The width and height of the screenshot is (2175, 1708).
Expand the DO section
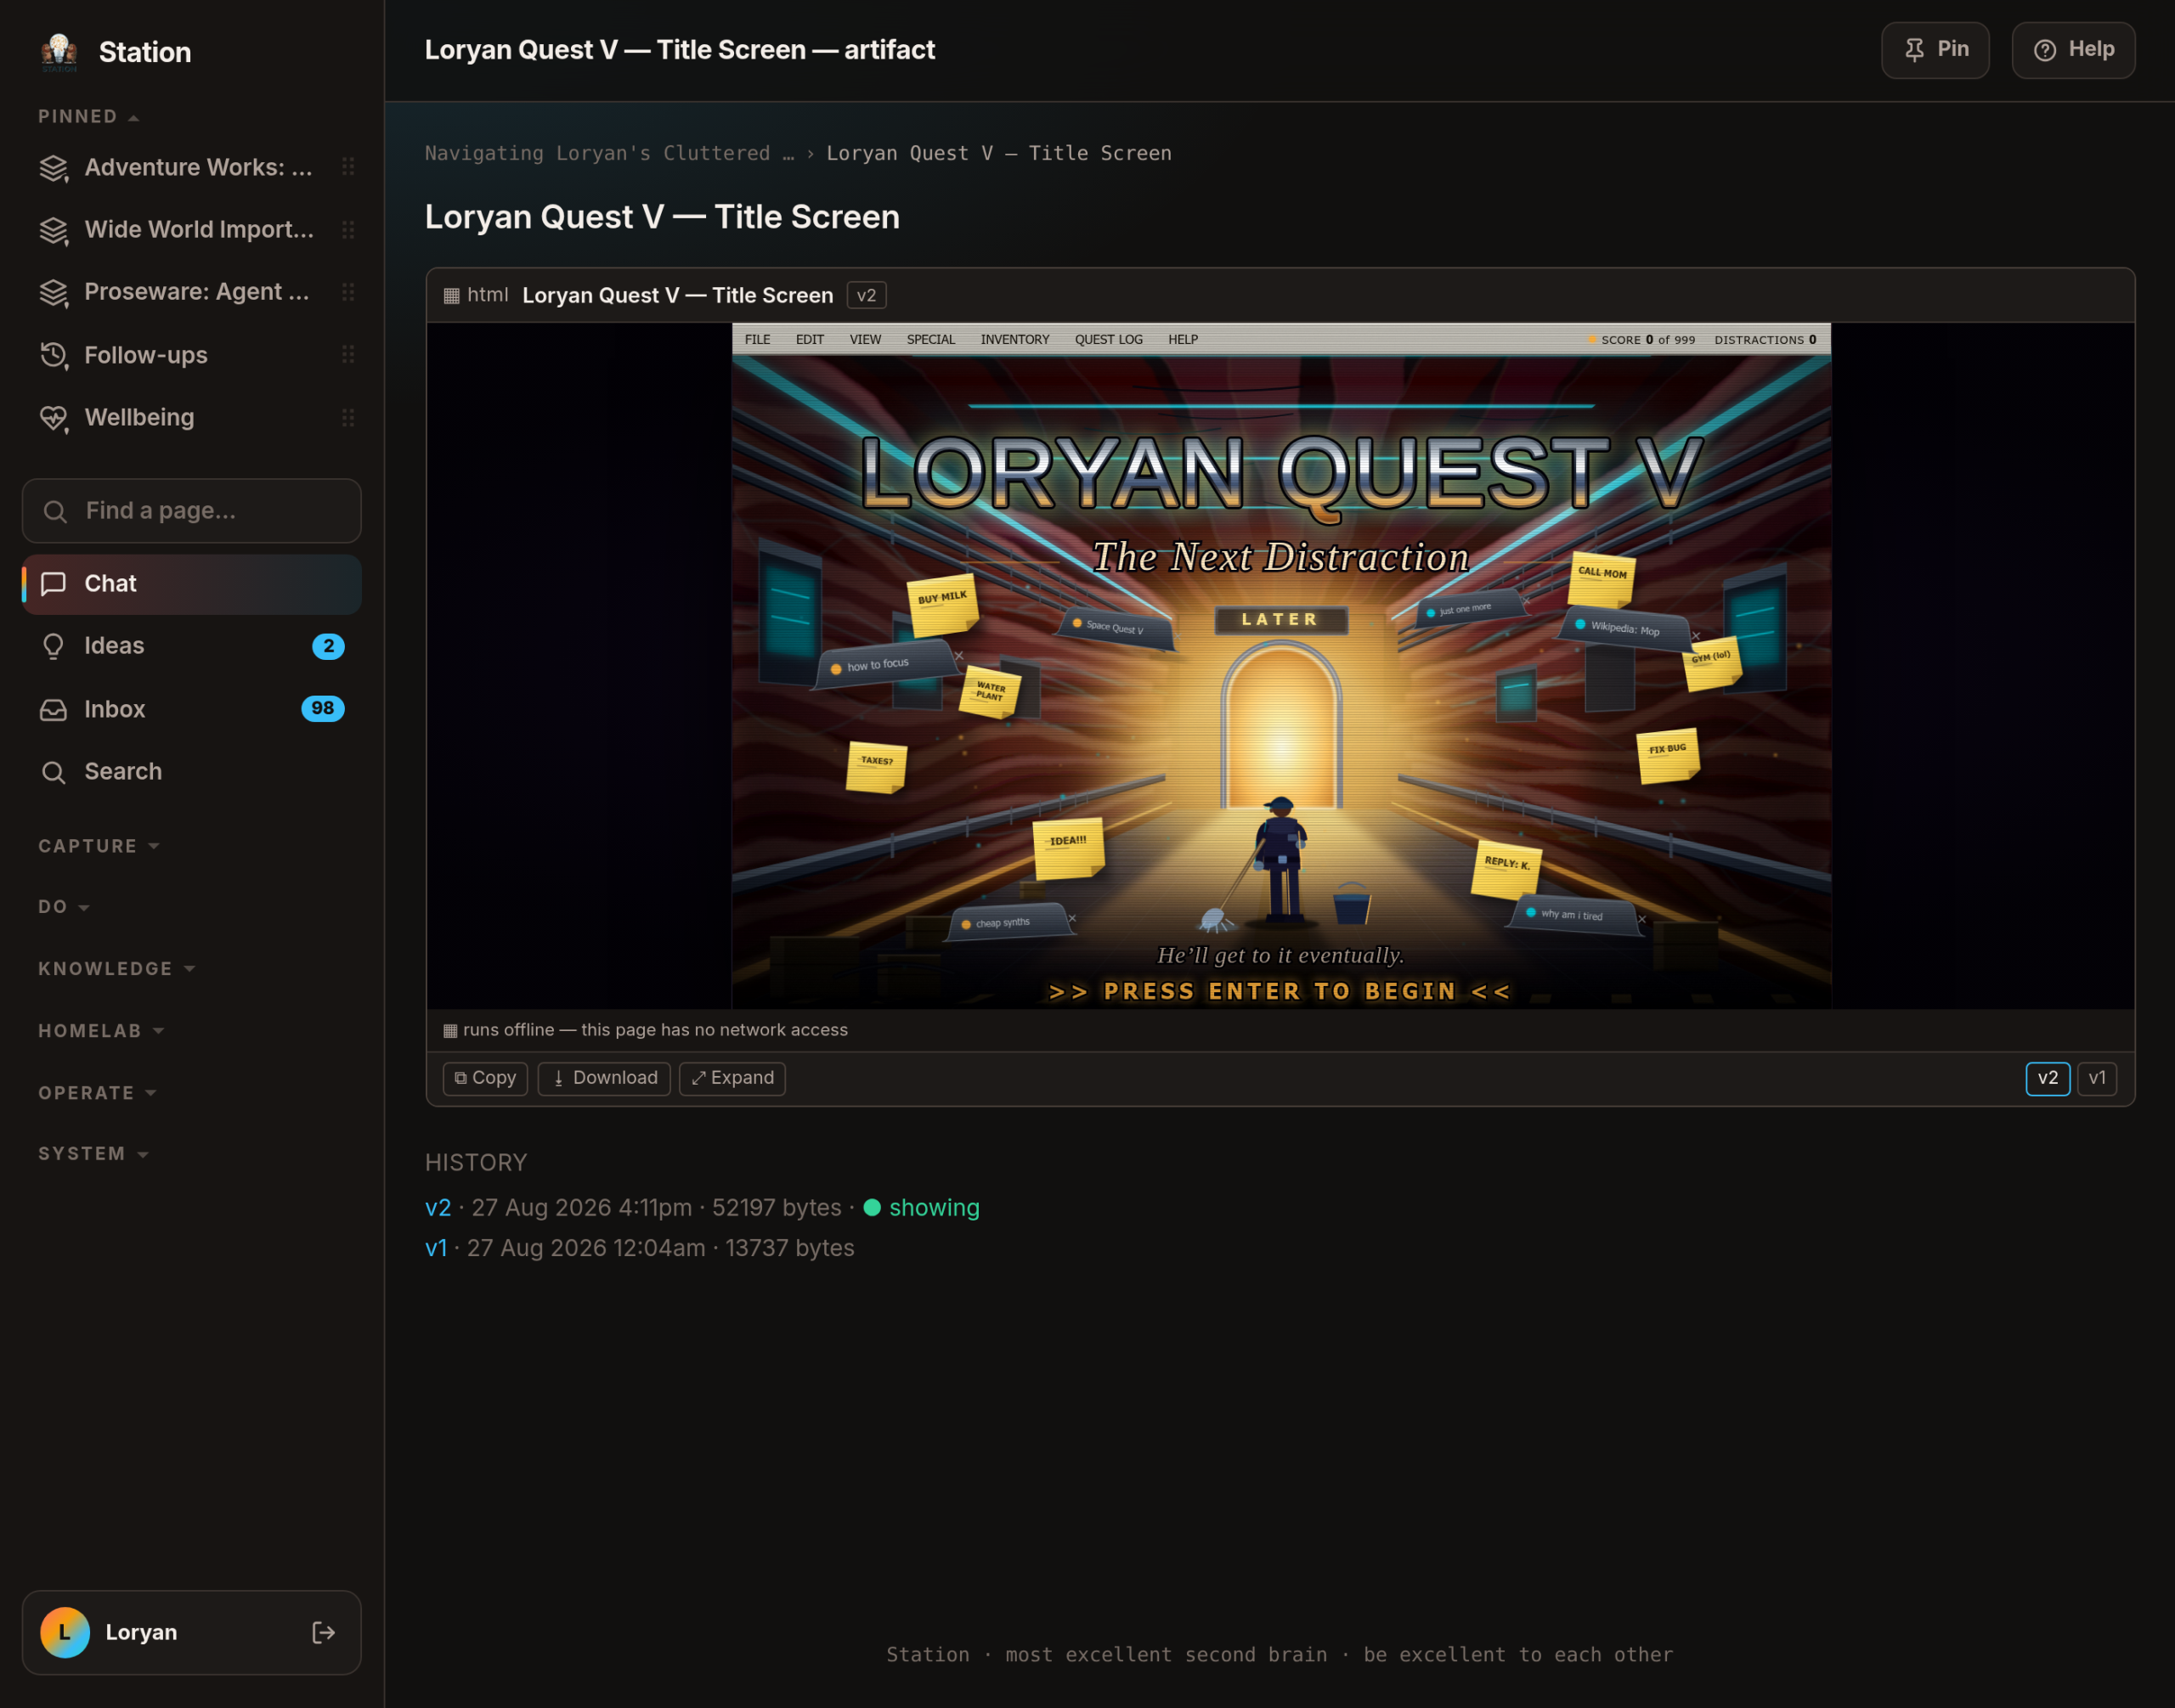pyautogui.click(x=64, y=907)
